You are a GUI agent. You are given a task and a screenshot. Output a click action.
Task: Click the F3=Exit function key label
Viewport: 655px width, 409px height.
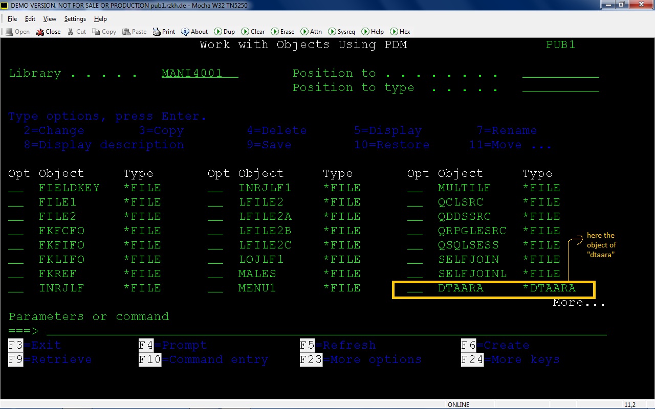point(34,345)
